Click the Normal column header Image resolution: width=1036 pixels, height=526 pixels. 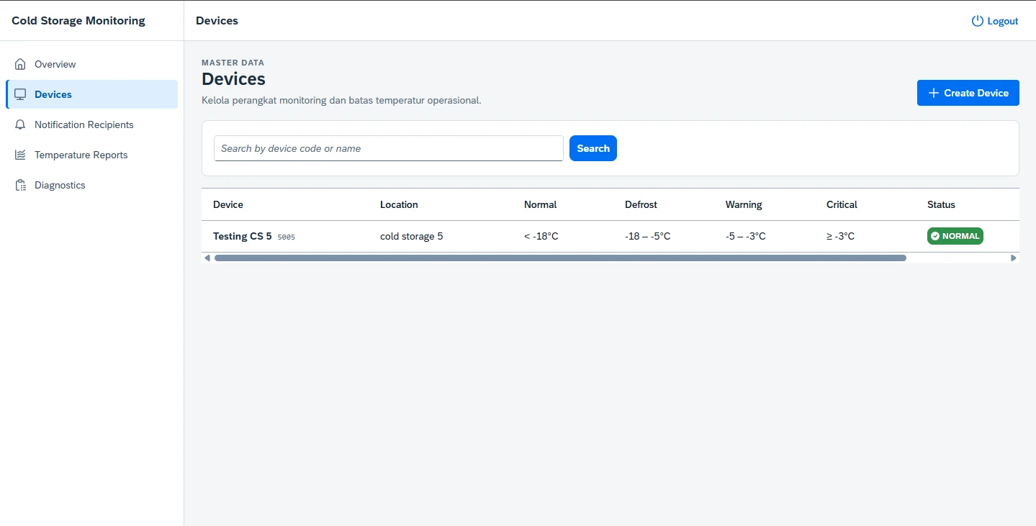pos(541,204)
